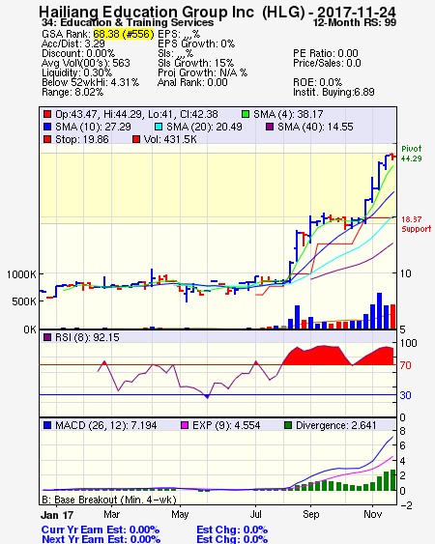This screenshot has height=544, width=435.
Task: Click the Vol: 431.5K legend text
Action: [170, 139]
